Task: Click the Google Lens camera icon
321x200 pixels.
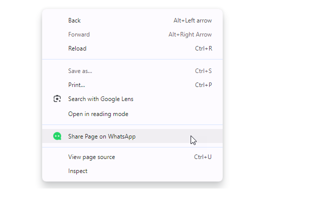Action: (x=57, y=99)
